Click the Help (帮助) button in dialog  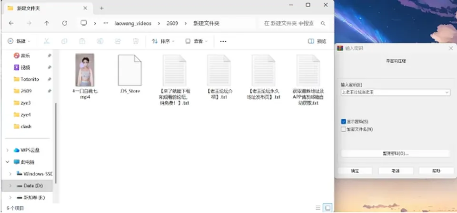click(x=436, y=171)
